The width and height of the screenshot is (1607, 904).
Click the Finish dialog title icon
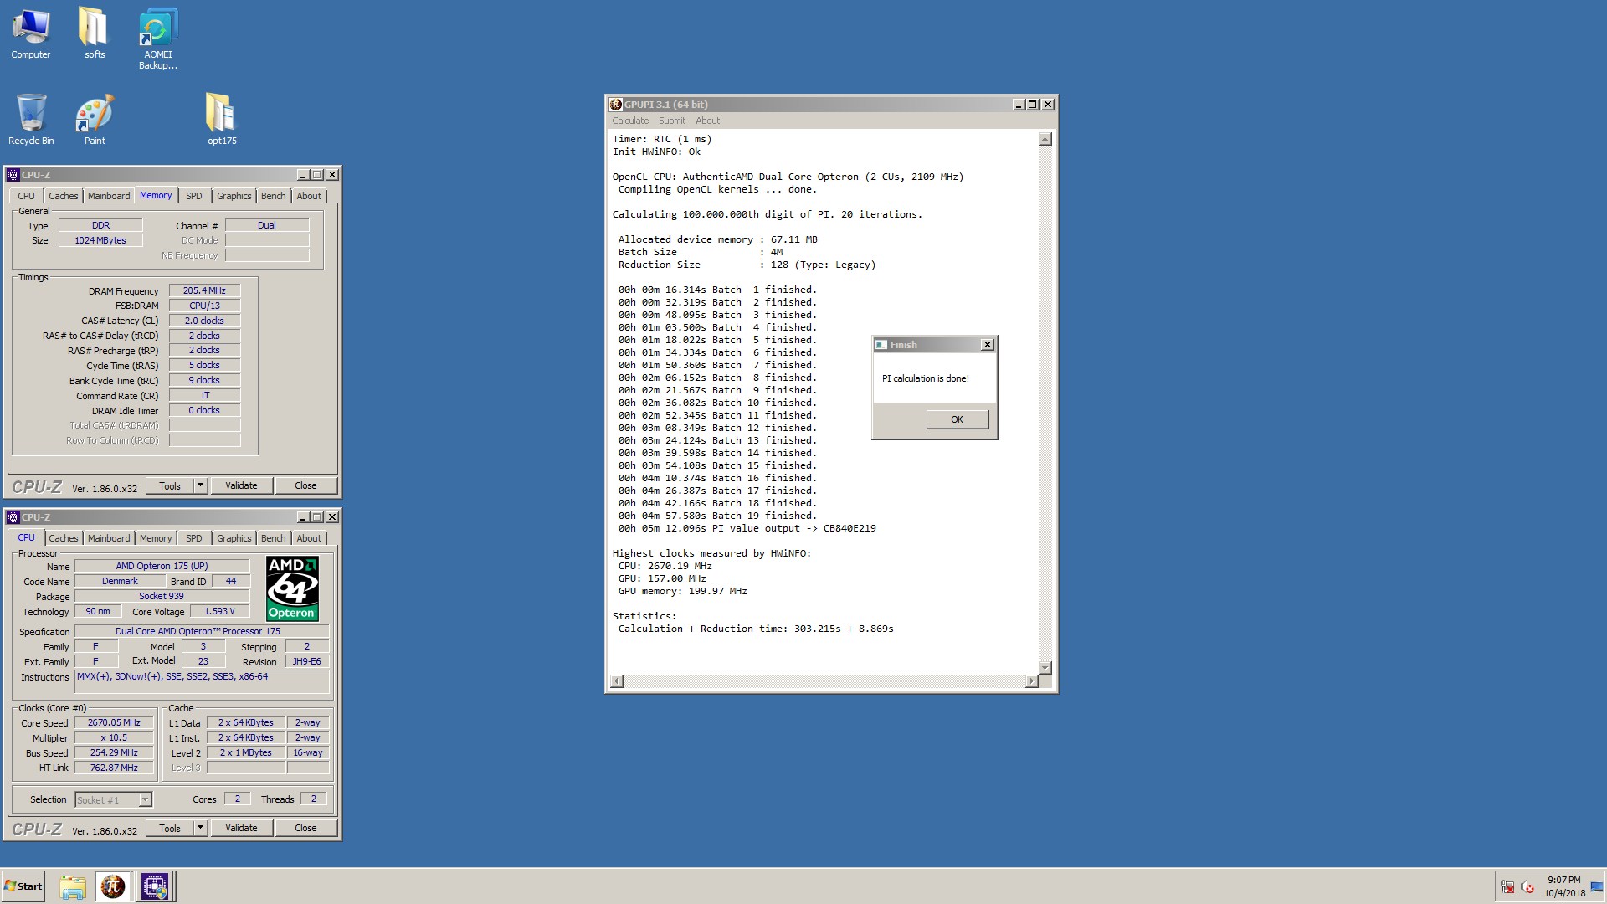881,345
